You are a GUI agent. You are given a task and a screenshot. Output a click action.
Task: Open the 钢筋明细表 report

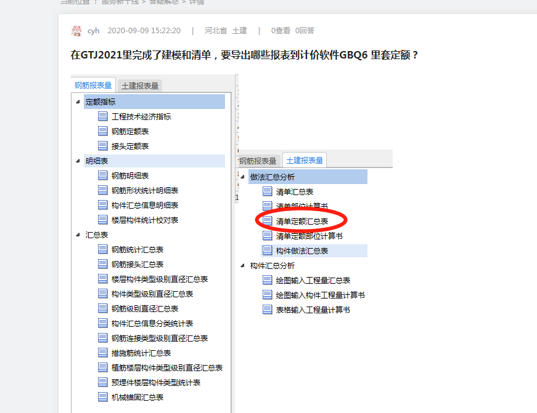[130, 176]
